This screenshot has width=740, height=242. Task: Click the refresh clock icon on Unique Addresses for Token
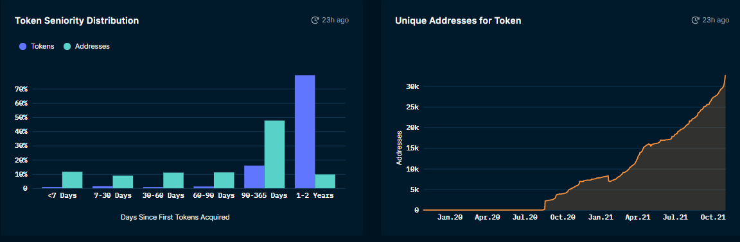point(695,20)
